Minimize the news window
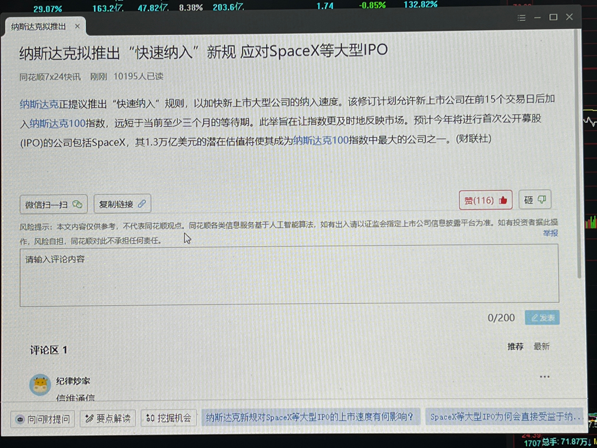The width and height of the screenshot is (597, 448). click(538, 17)
